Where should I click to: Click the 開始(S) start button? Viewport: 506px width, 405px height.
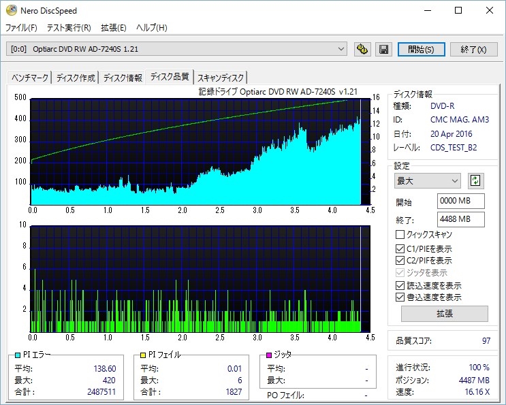(421, 49)
